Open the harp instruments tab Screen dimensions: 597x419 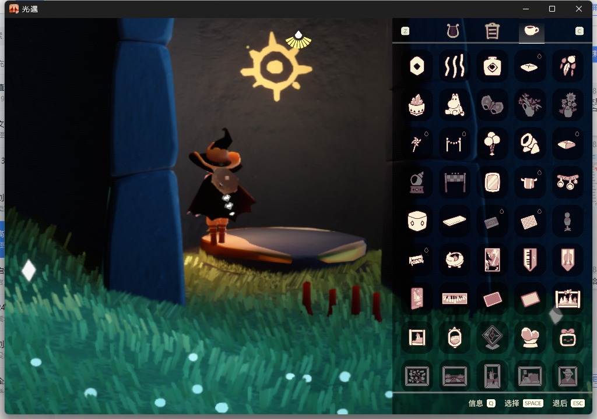[x=452, y=31]
